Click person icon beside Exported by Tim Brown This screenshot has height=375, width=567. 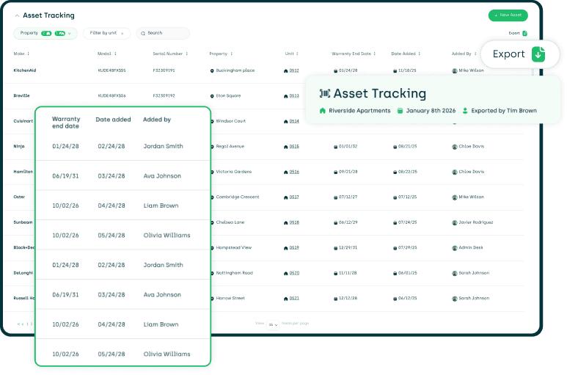click(x=465, y=111)
